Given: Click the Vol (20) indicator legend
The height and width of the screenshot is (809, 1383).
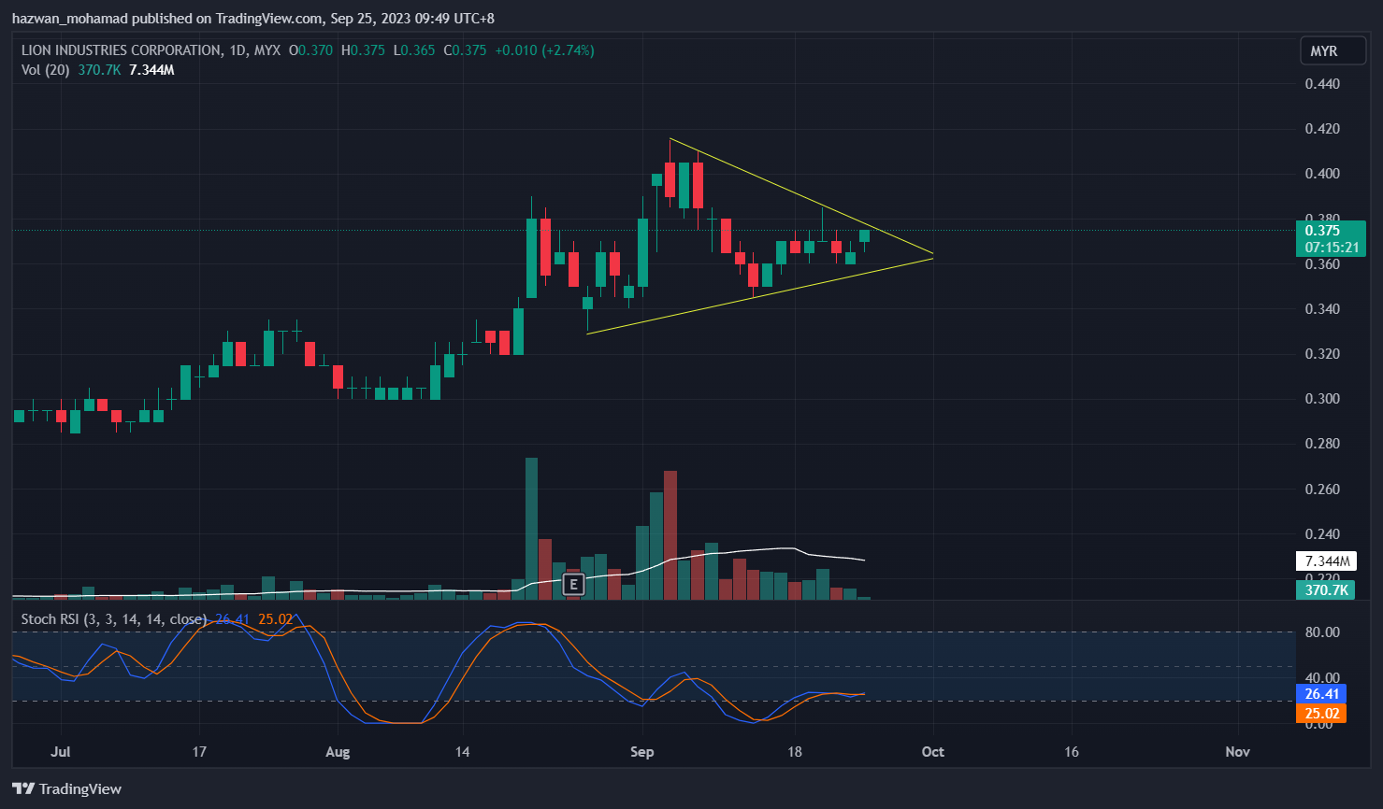Looking at the screenshot, I should [45, 70].
